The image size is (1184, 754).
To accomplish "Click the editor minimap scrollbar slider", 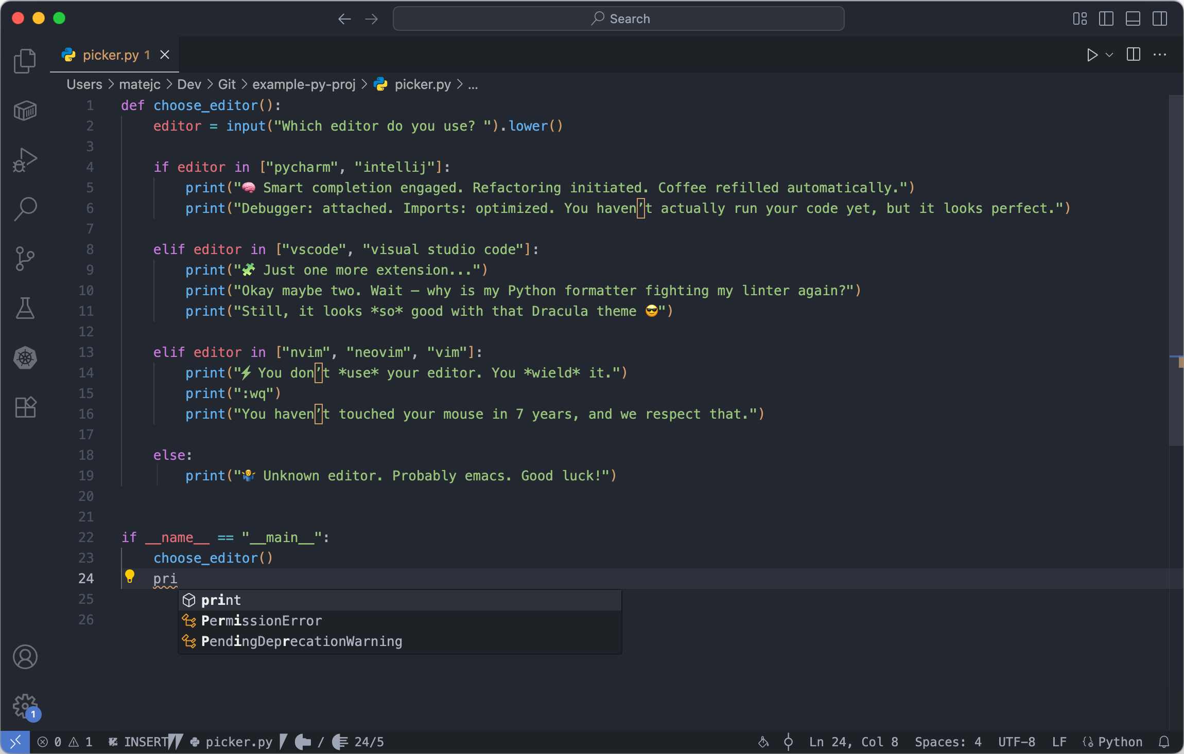I will 1176,270.
